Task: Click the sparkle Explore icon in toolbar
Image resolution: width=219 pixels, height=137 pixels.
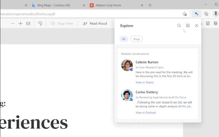Action: click(x=196, y=14)
